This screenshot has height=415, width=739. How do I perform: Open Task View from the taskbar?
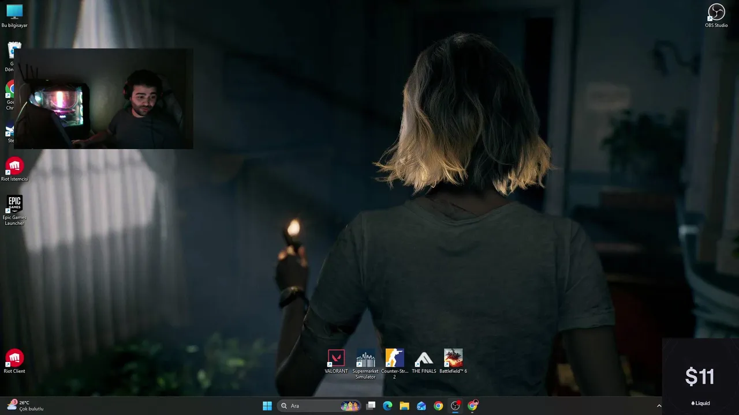(371, 406)
